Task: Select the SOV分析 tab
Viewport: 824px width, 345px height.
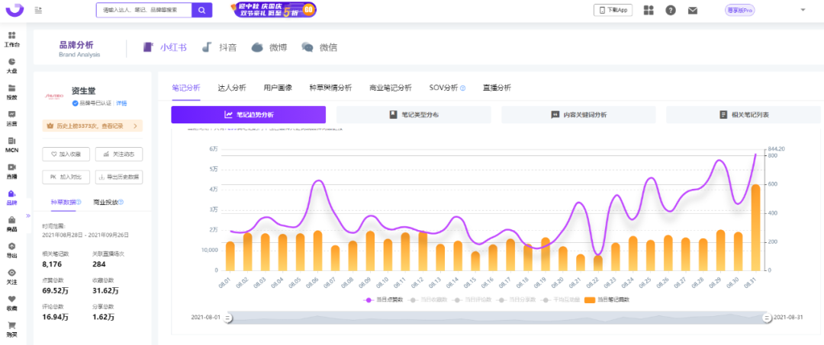Action: pos(443,88)
